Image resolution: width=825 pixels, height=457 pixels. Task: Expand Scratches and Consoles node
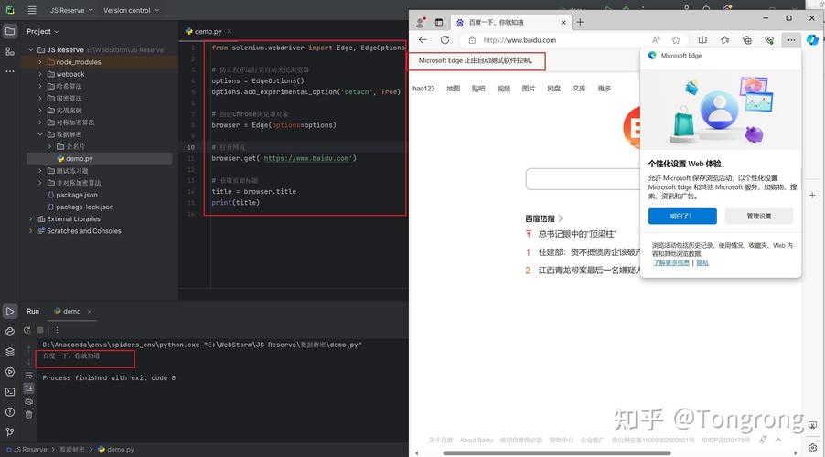coord(30,231)
